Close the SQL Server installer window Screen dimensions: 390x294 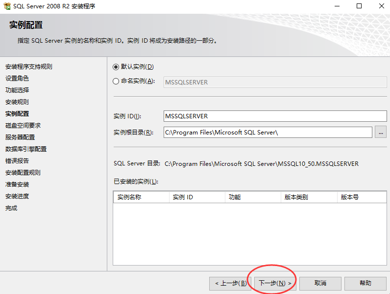[382, 6]
